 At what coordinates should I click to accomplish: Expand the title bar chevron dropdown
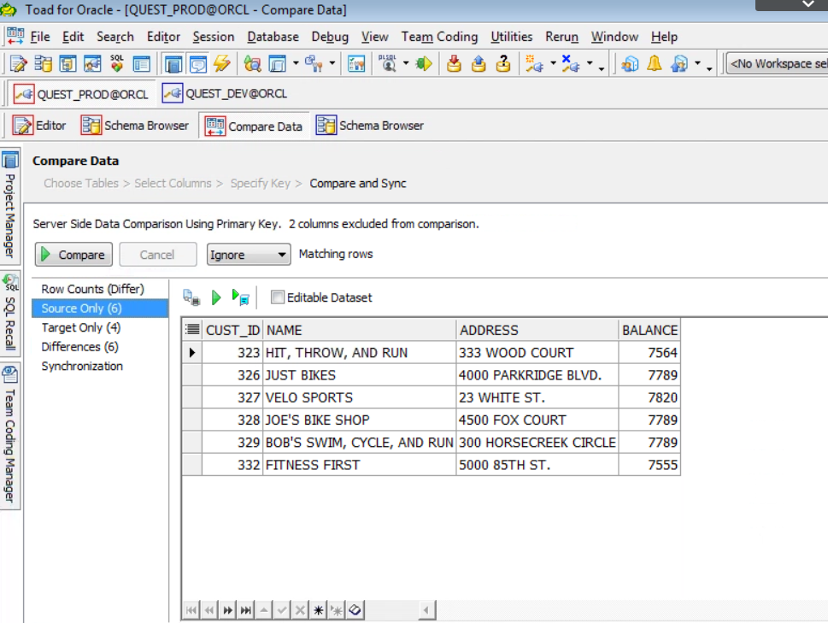tap(808, 4)
